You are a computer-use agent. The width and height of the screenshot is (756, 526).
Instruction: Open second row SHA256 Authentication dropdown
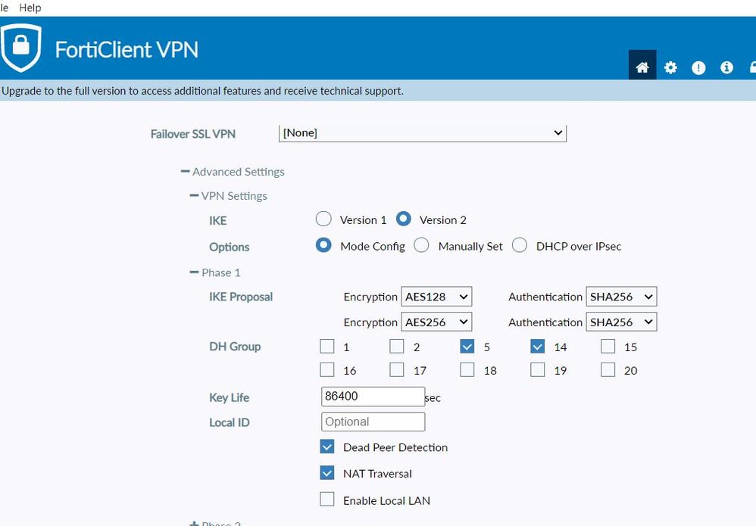pos(621,322)
